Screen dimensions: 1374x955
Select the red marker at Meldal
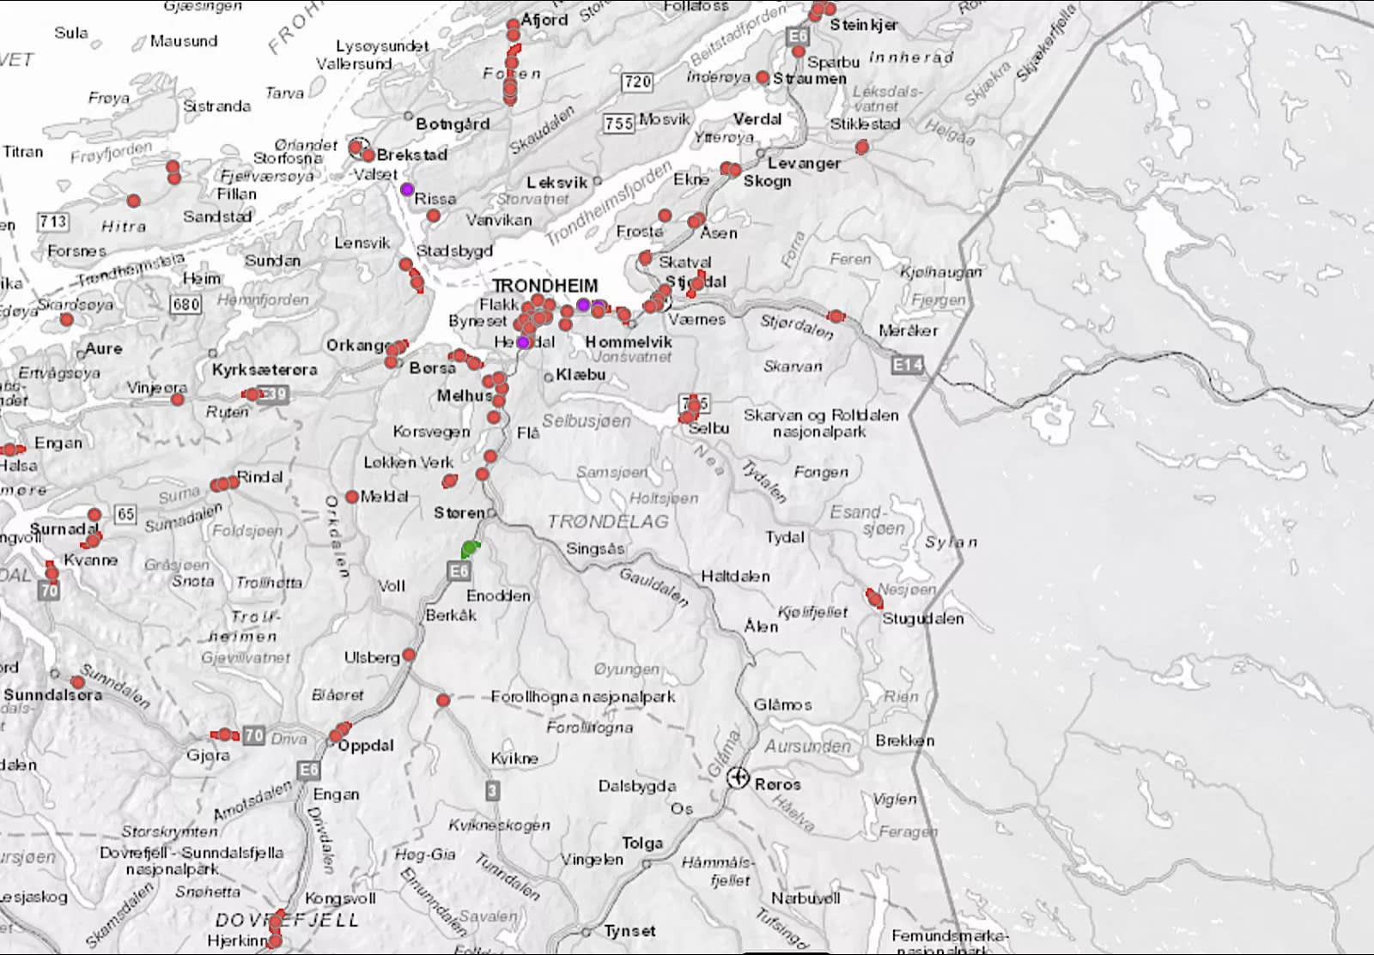pos(352,497)
